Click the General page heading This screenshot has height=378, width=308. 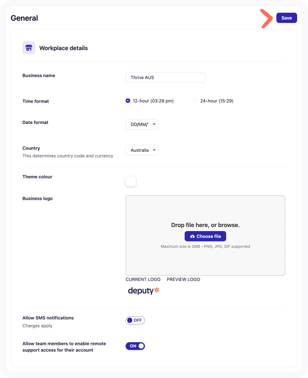point(24,18)
